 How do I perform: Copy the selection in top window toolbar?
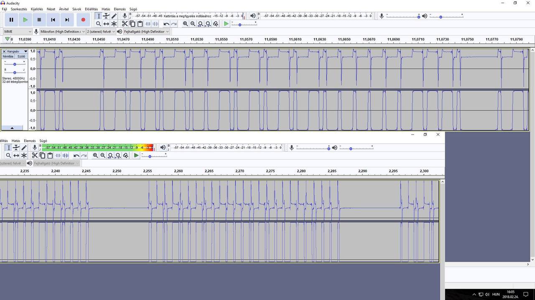(x=132, y=24)
